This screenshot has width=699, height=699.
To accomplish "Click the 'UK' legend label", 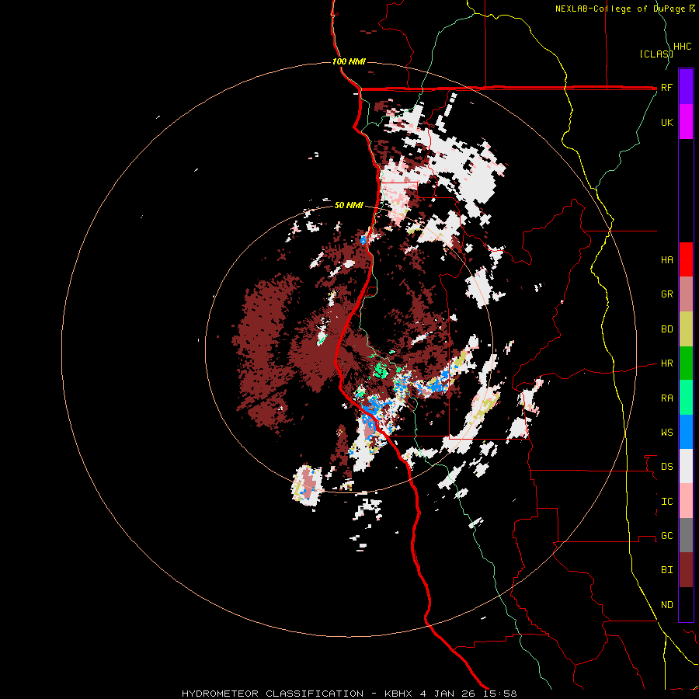I will pos(666,122).
